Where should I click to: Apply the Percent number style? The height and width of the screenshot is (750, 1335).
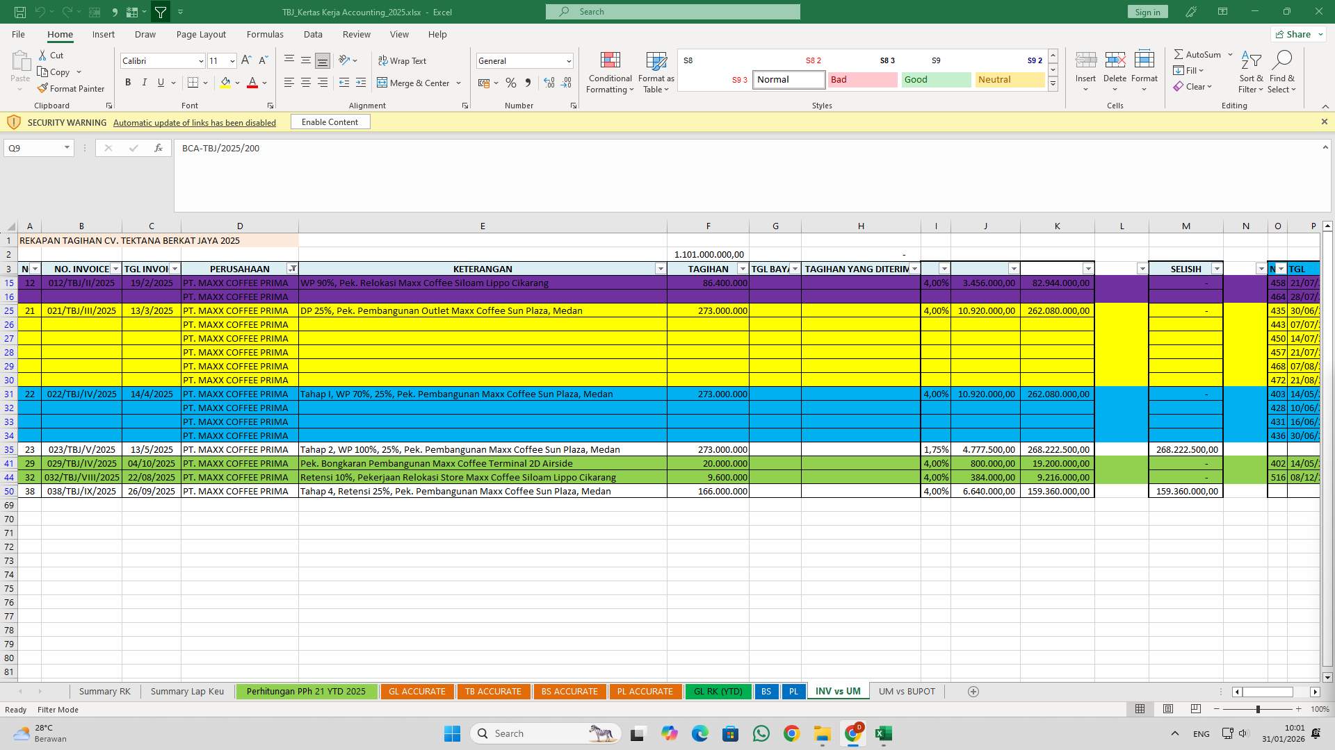[x=511, y=83]
